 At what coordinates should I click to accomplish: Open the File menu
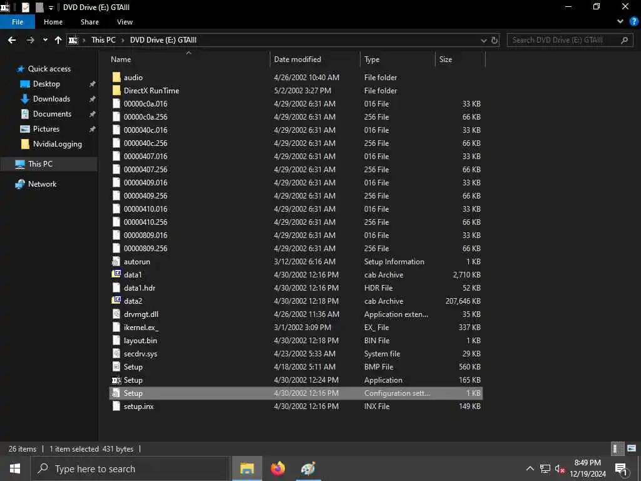pos(18,22)
